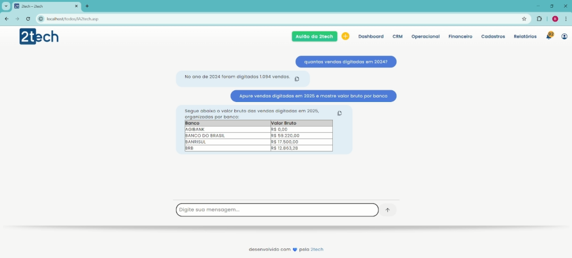Copy the 2025 bank table answer
This screenshot has width=572, height=258.
339,113
